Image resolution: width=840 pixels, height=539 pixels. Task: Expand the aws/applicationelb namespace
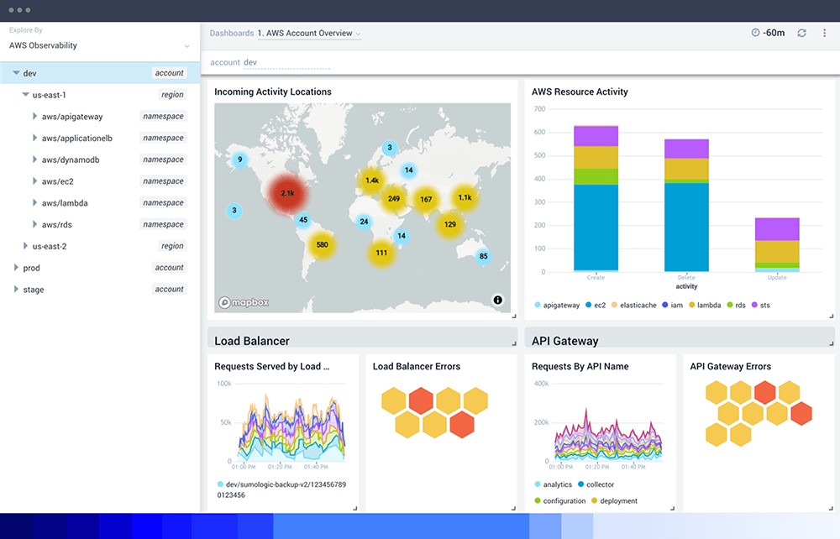pyautogui.click(x=34, y=138)
